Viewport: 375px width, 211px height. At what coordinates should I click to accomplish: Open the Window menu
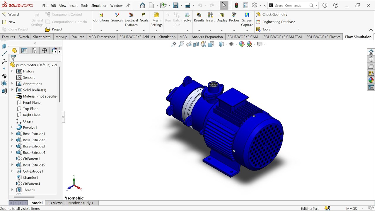point(116,6)
